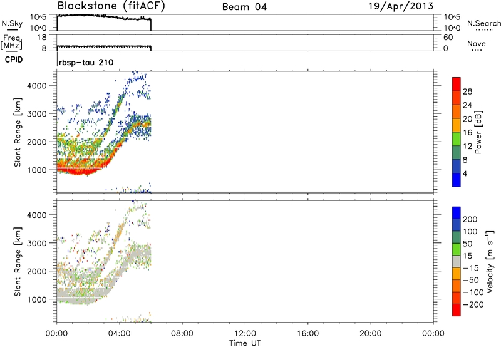Click the '4000' tick in power panel

[x=37, y=86]
